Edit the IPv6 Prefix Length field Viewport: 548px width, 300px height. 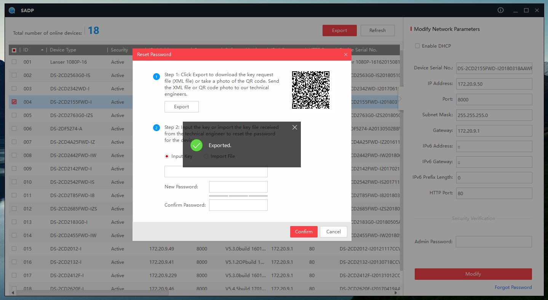(494, 178)
